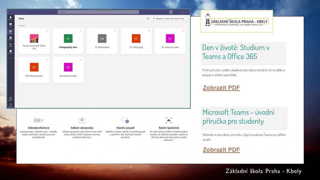Click the Týmy page title
Image resolution: width=320 pixels, height=180 pixels.
[x=21, y=19]
